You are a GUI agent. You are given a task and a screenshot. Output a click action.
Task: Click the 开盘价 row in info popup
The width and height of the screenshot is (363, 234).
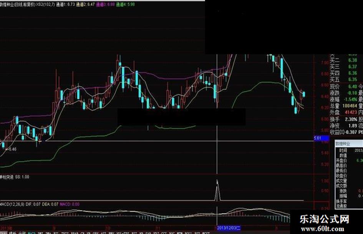pos(349,161)
